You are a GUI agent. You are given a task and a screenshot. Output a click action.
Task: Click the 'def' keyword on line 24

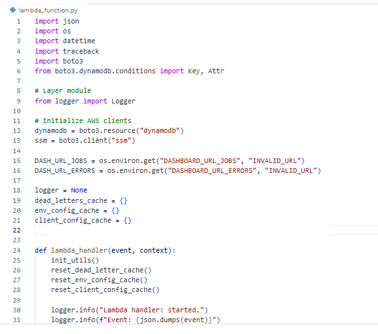pos(41,251)
